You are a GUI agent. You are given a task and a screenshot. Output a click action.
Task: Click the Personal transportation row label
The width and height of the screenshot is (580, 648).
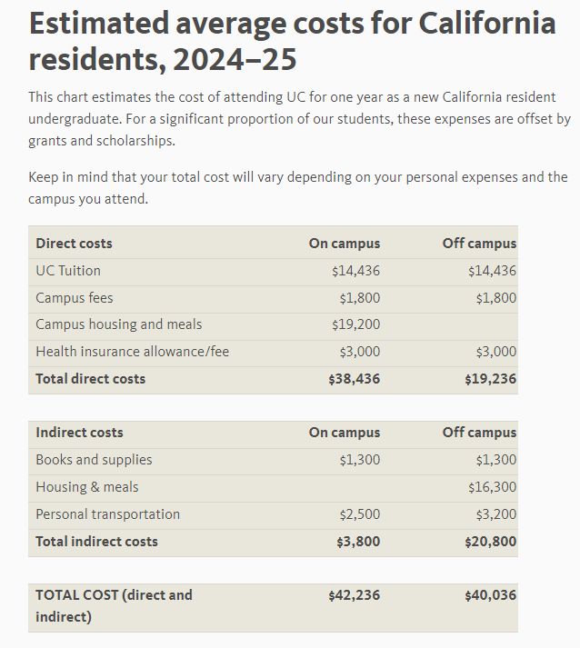(x=108, y=514)
